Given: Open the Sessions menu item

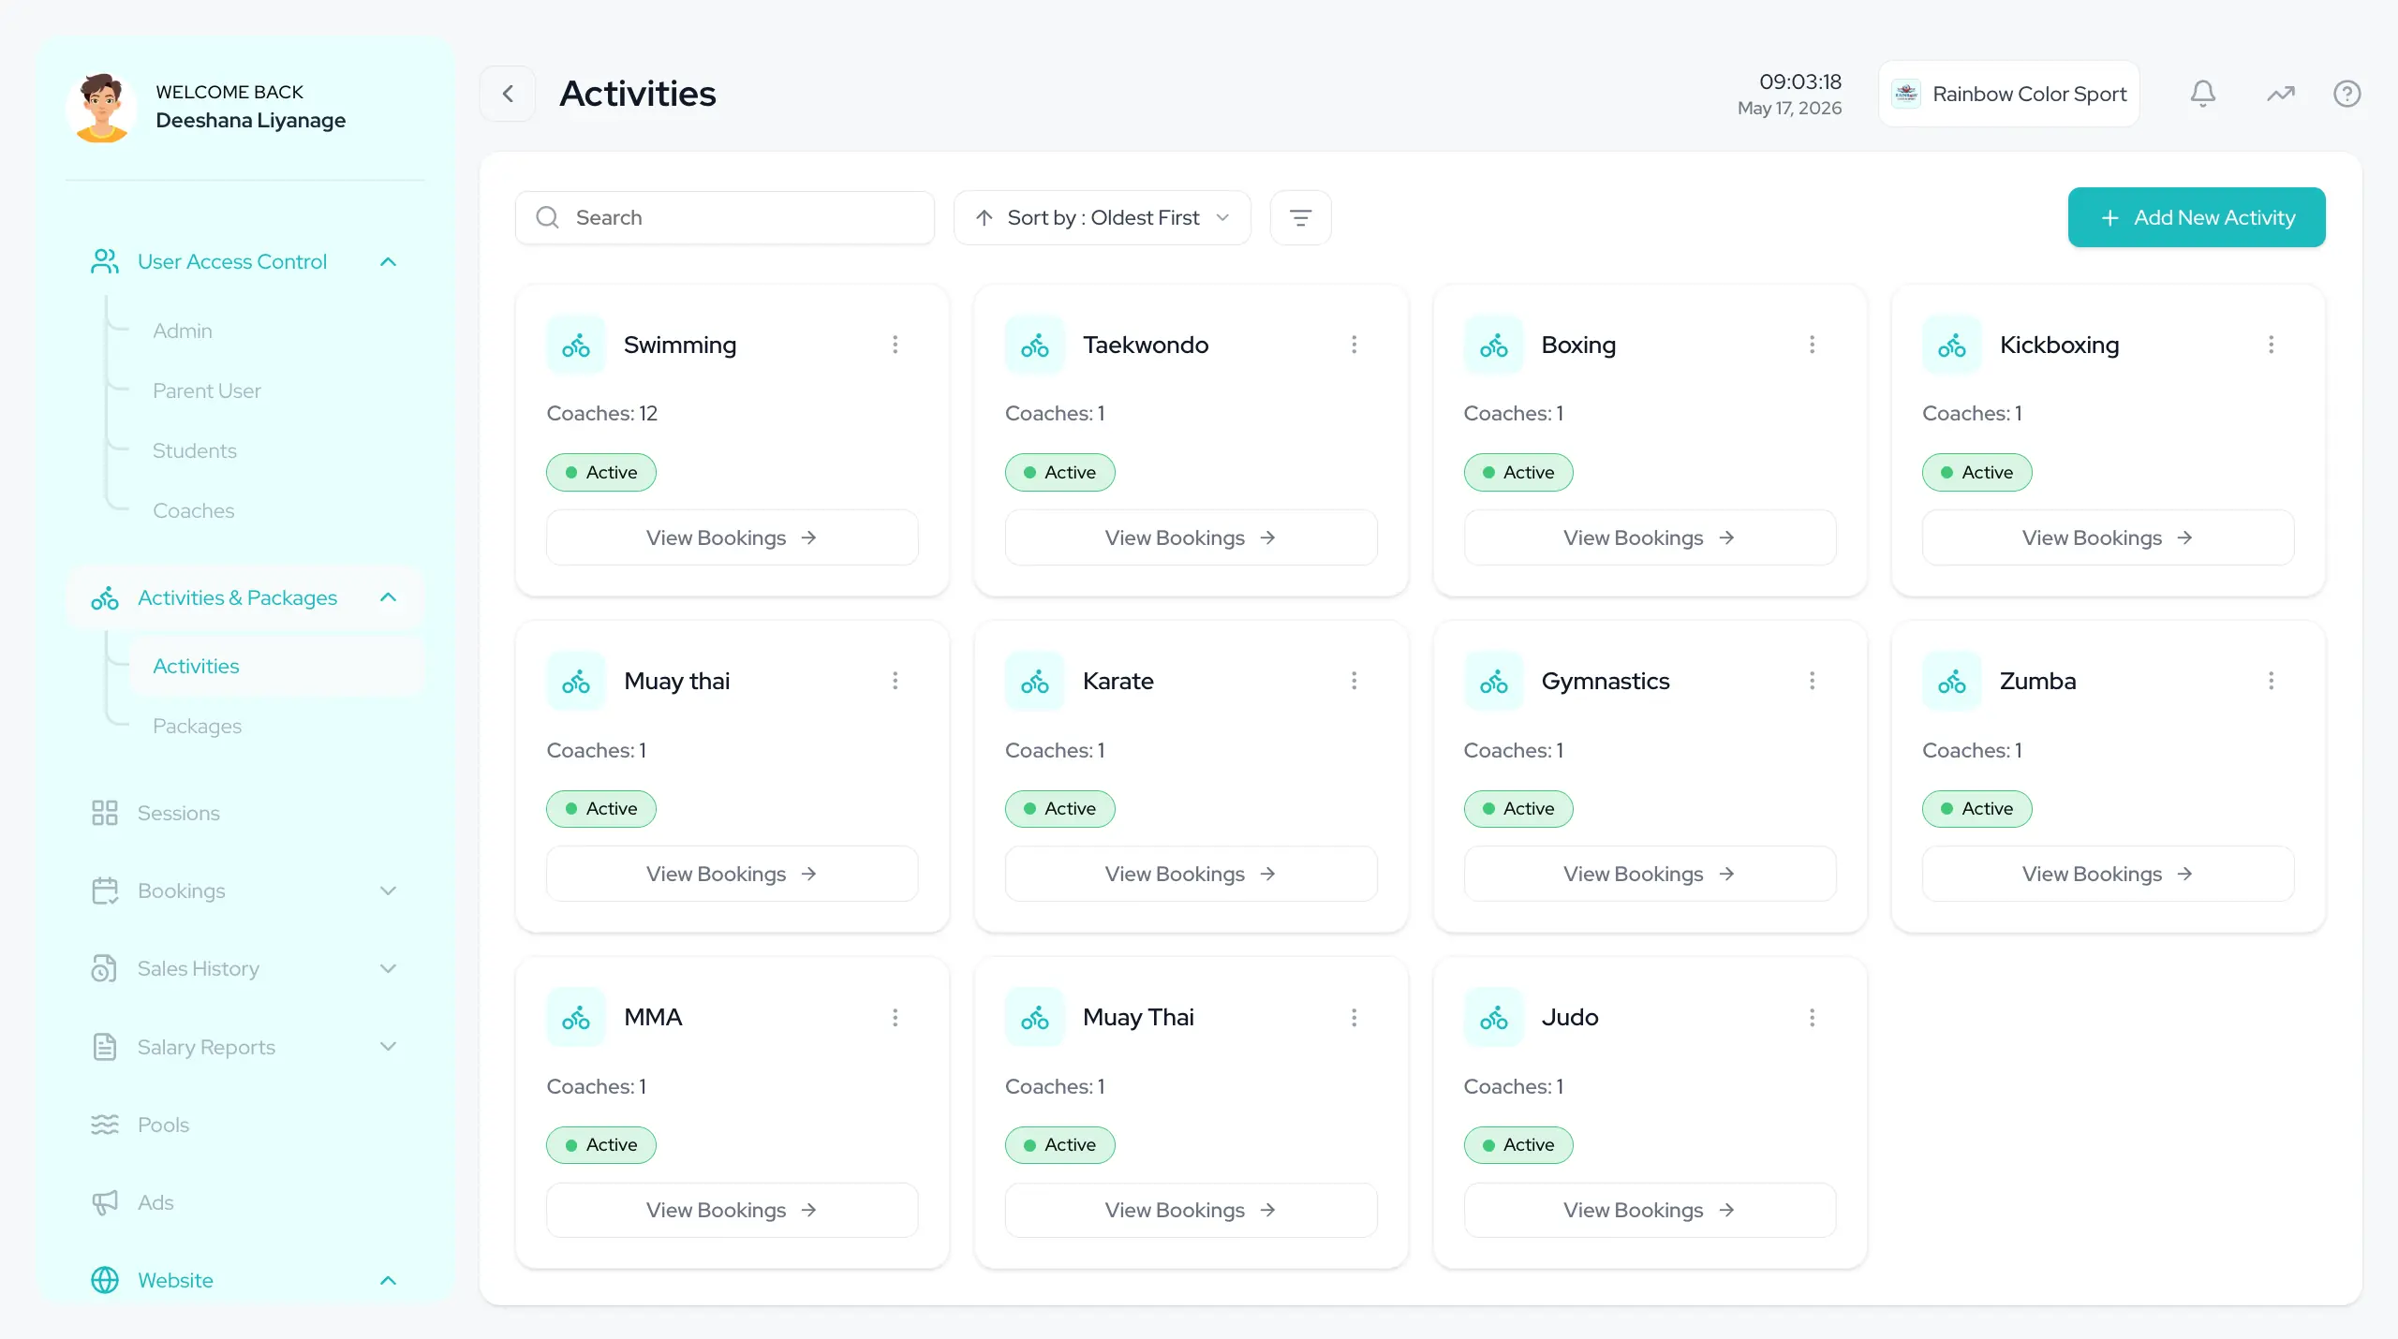Looking at the screenshot, I should tap(179, 813).
